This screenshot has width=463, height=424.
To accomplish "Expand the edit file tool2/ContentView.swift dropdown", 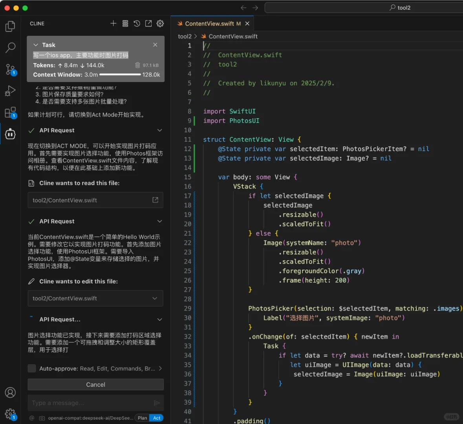I will pyautogui.click(x=155, y=298).
